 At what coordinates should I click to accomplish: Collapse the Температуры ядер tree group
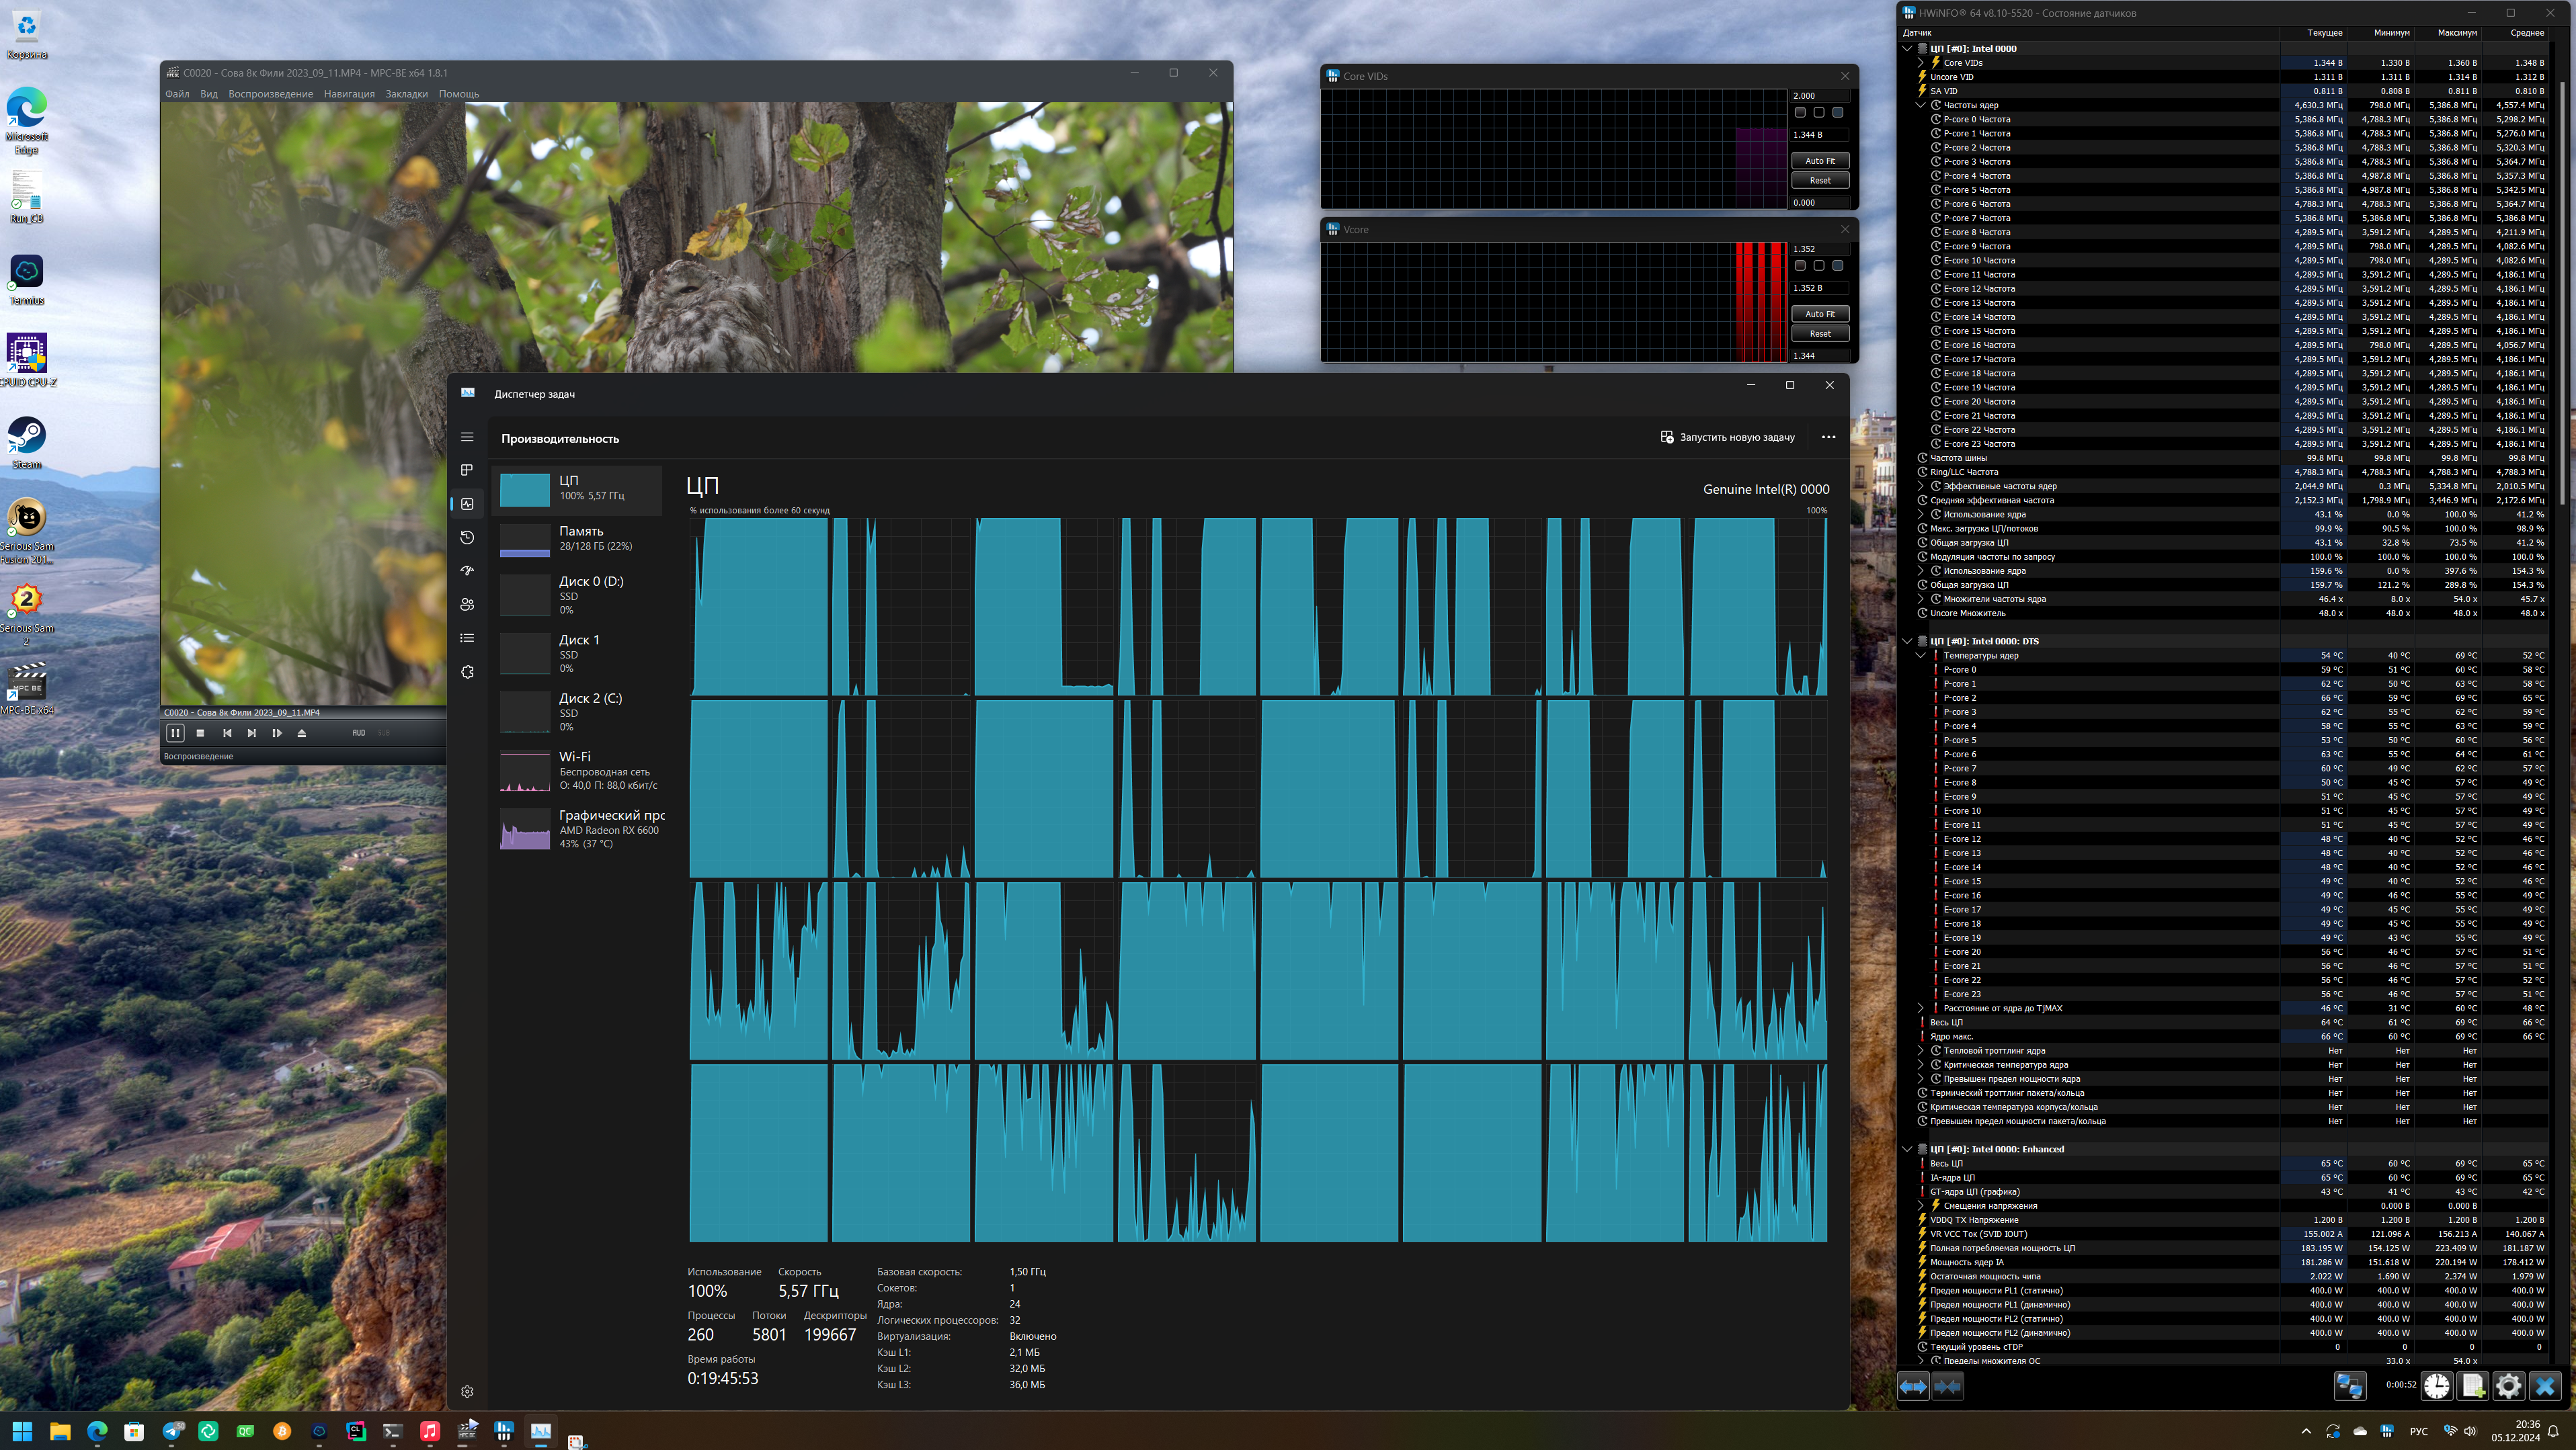click(x=1920, y=656)
